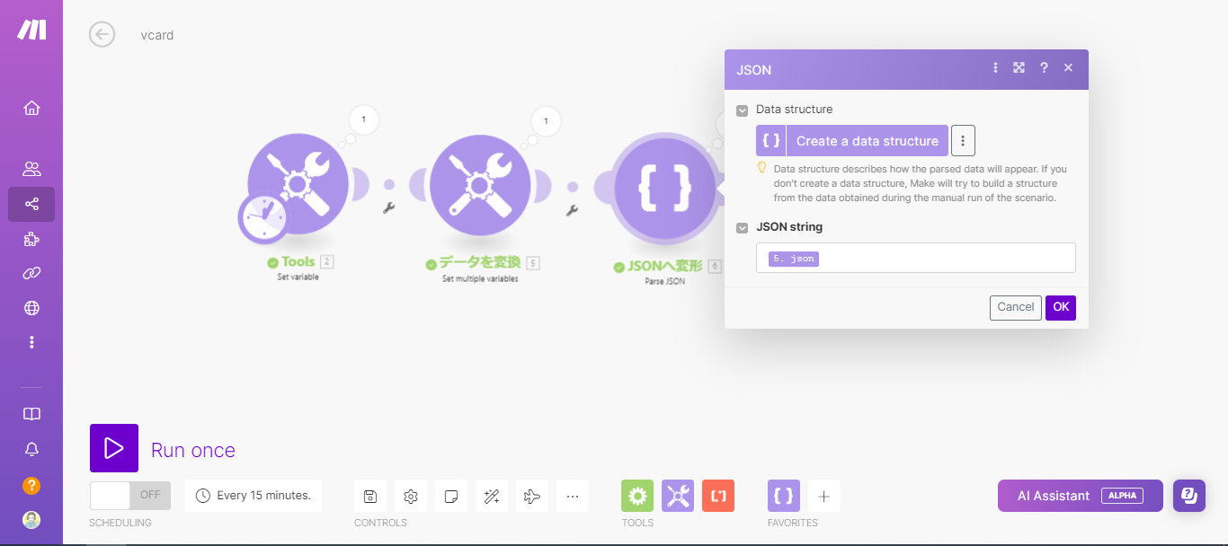Toggle the JSON string map checkbox
Viewport: 1228px width, 546px height.
pyautogui.click(x=742, y=227)
